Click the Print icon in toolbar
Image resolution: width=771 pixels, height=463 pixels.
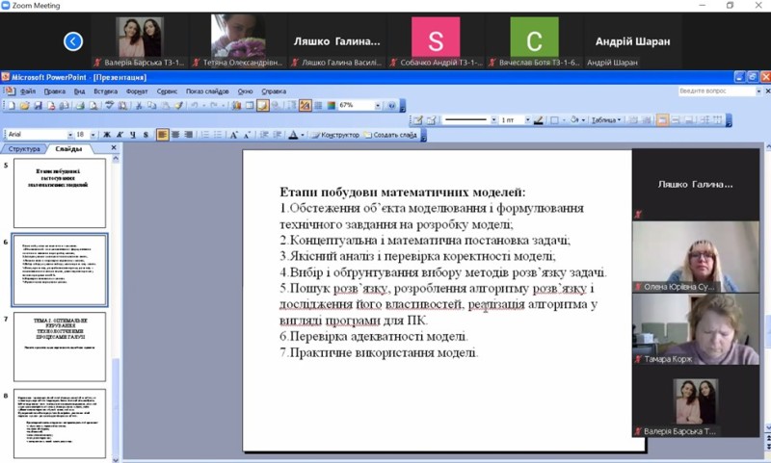[x=82, y=106]
